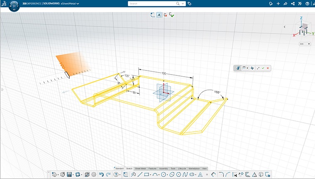Cancel feature with the red X
This screenshot has height=179, width=315.
[x=268, y=68]
